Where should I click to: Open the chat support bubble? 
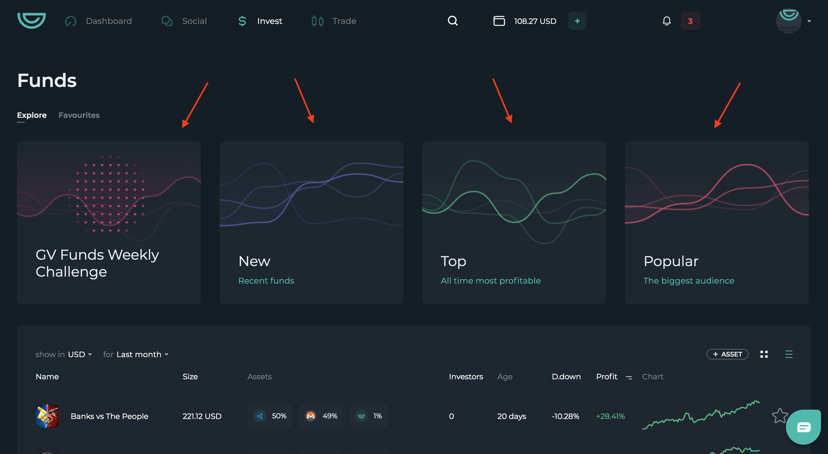point(803,427)
